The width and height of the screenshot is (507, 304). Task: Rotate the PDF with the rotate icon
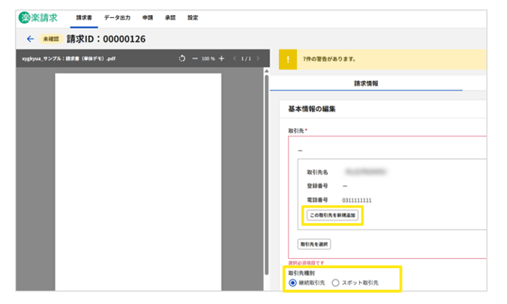[182, 58]
